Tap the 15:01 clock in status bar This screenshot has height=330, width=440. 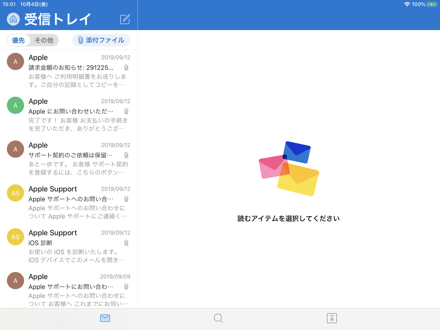tap(9, 4)
